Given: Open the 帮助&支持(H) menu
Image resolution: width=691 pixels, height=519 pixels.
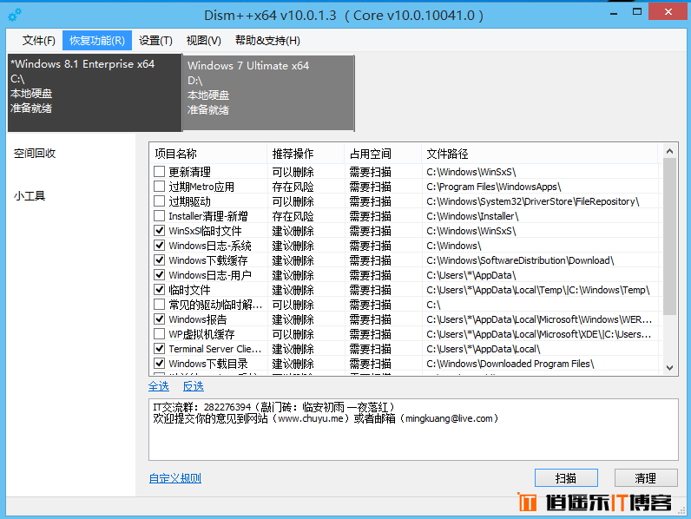Looking at the screenshot, I should point(267,41).
